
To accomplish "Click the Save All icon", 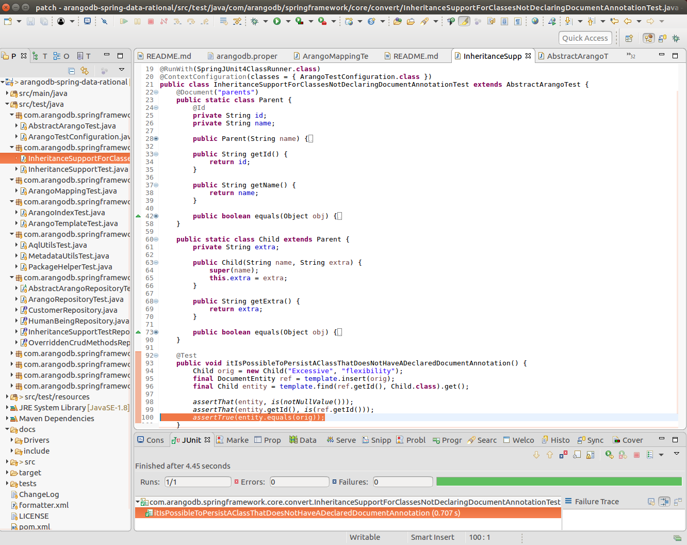I will [44, 21].
